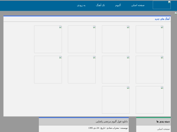The height and width of the screenshot is (132, 177).
Task: Open second-row second-from-right song thumbnail
Action: pos(116,70)
